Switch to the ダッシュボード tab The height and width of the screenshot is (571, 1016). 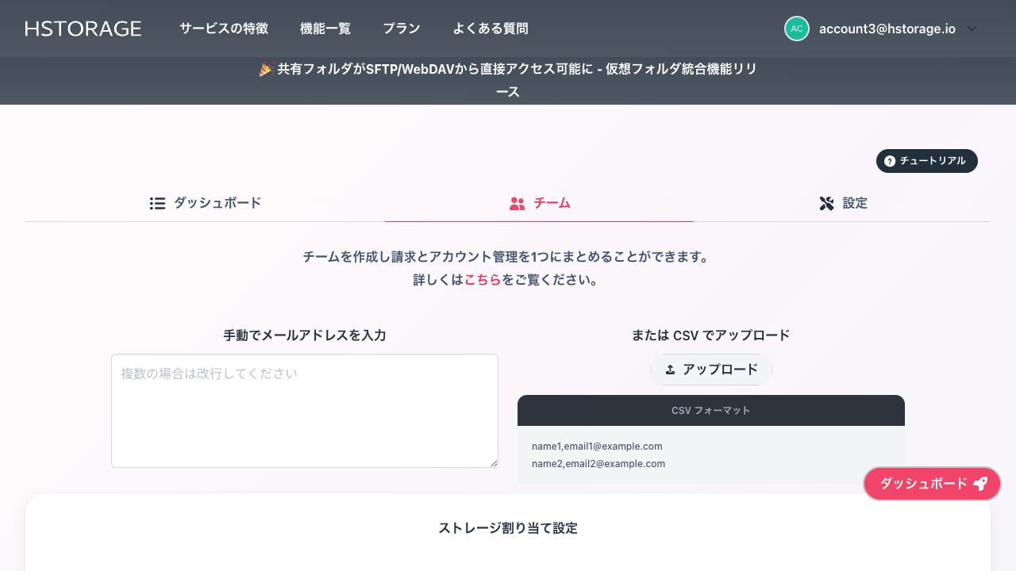pos(206,203)
